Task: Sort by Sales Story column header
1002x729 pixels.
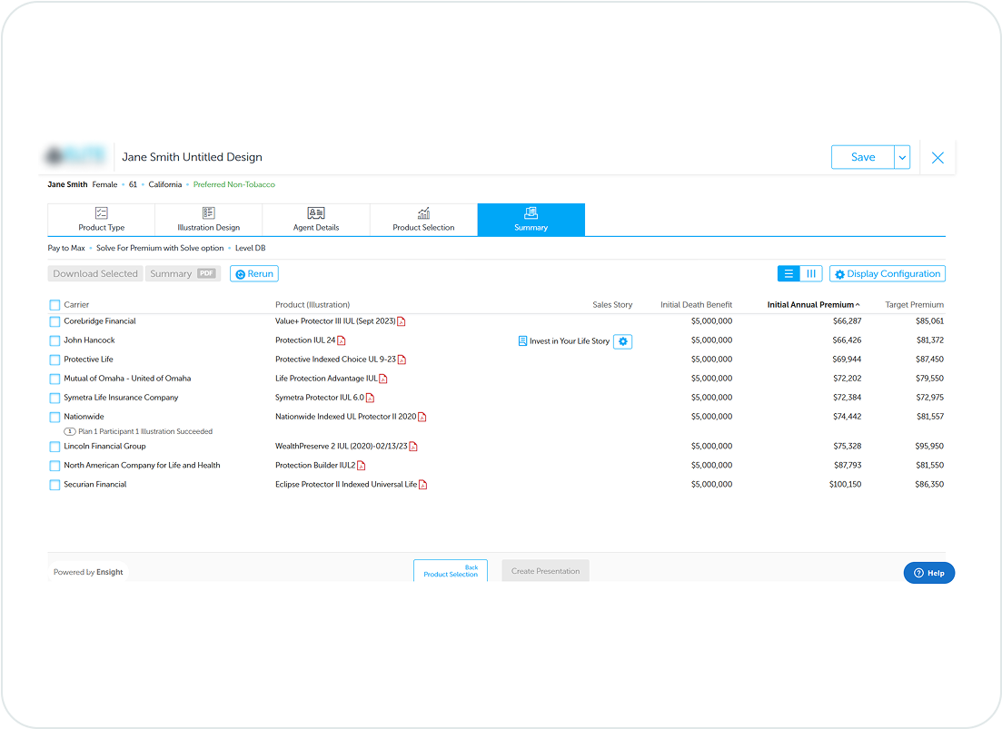Action: (x=612, y=305)
